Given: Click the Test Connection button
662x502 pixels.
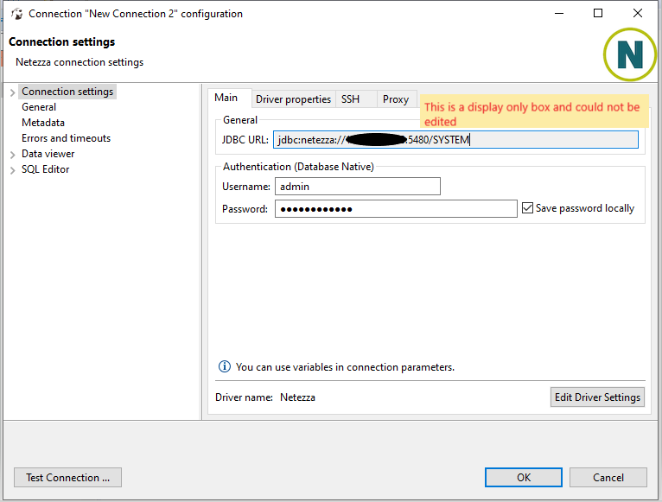Looking at the screenshot, I should tap(68, 478).
